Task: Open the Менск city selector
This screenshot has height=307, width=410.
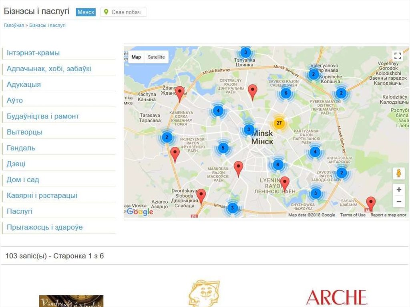Action: tap(86, 12)
